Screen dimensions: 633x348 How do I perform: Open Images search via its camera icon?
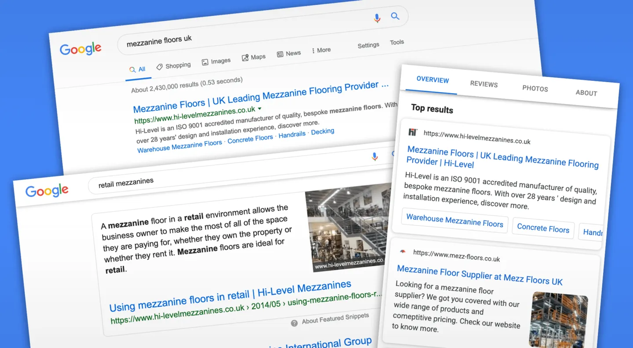pos(205,62)
